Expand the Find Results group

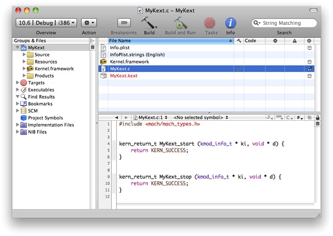(x=18, y=97)
